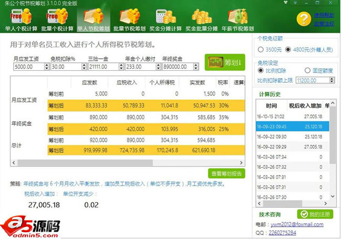Click the history list vertical scrollbar

(333, 135)
